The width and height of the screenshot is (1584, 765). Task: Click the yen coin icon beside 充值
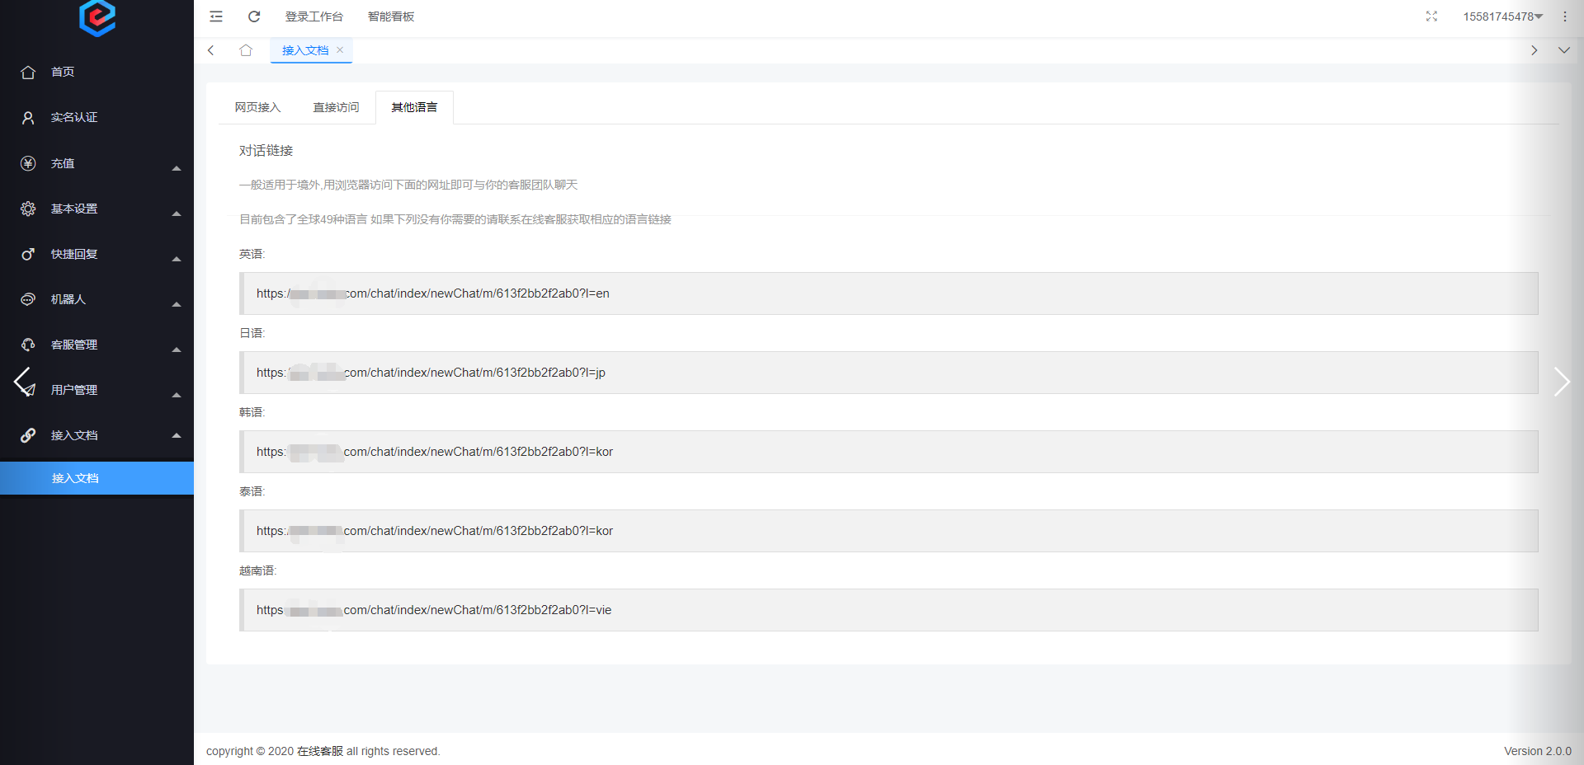tap(28, 163)
